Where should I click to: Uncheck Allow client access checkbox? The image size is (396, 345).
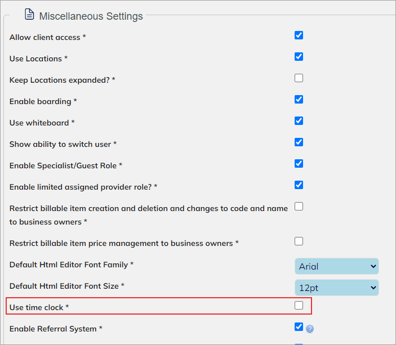click(299, 35)
